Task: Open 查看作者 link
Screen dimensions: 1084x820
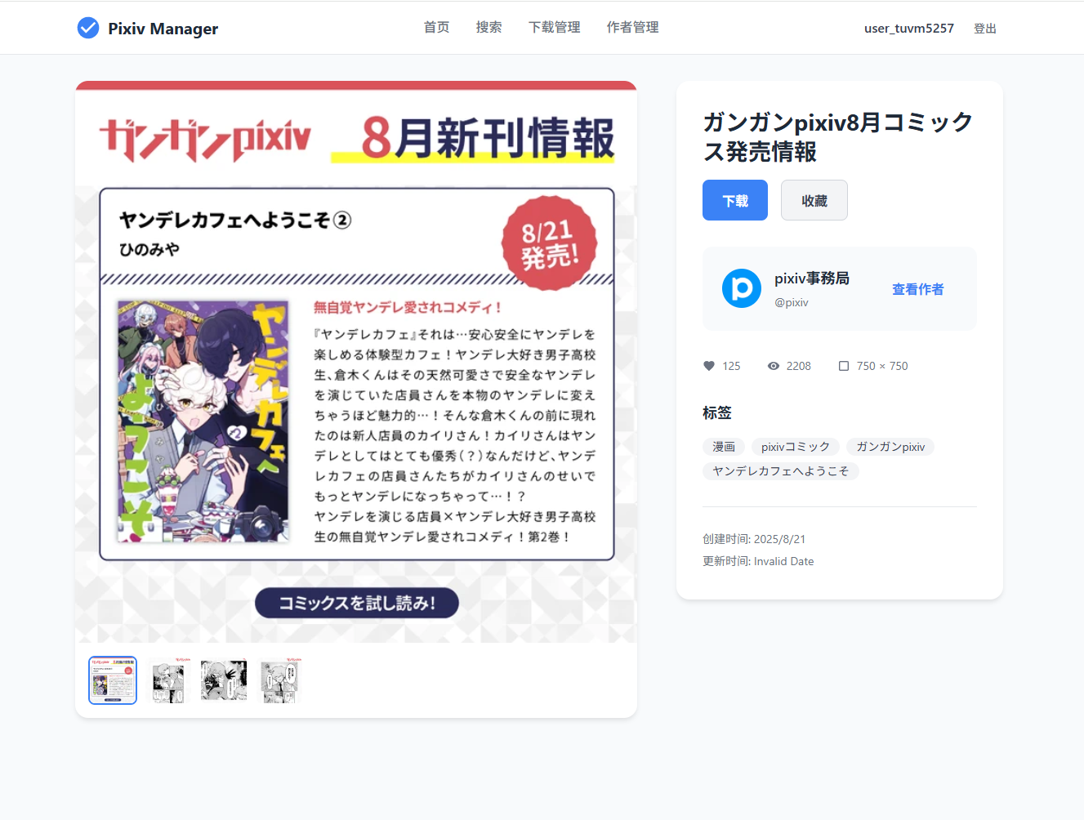Action: tap(917, 289)
